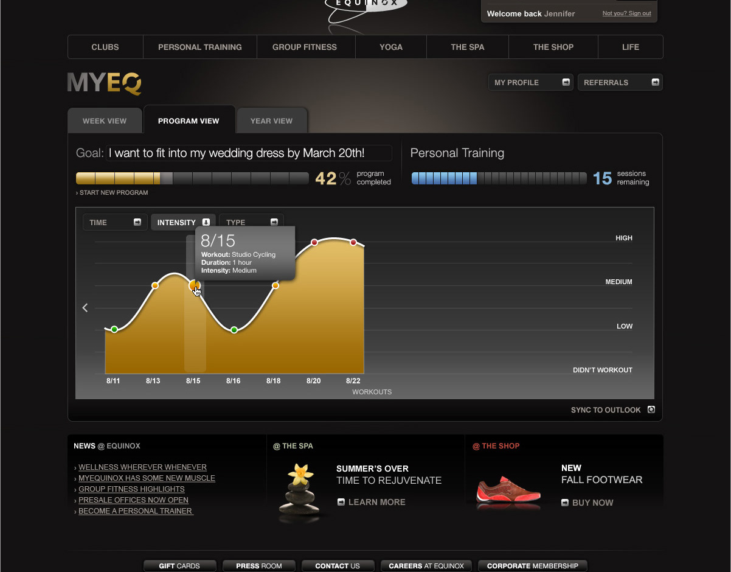
Task: Open the Life menu
Action: [x=631, y=47]
